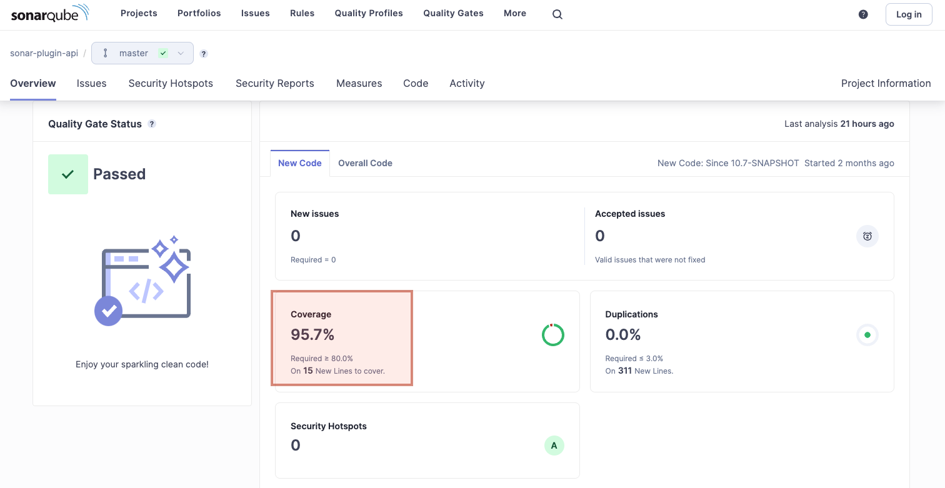
Task: Click the help question mark icon in top bar
Action: click(863, 14)
